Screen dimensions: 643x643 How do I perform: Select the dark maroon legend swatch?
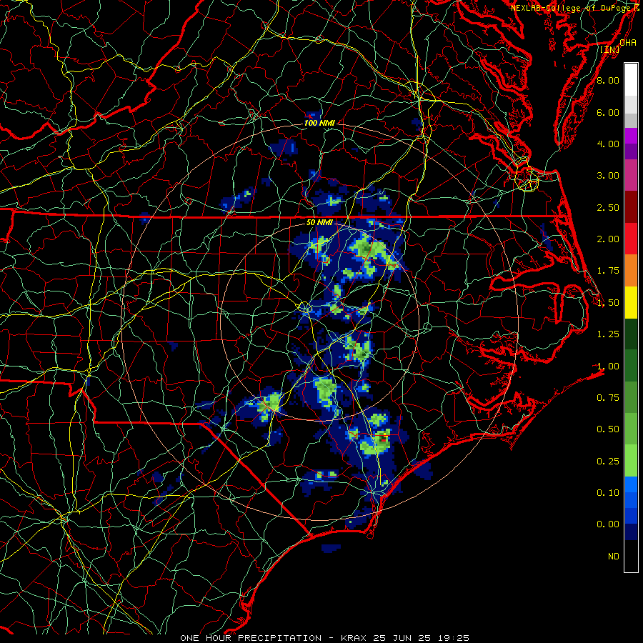coord(631,207)
